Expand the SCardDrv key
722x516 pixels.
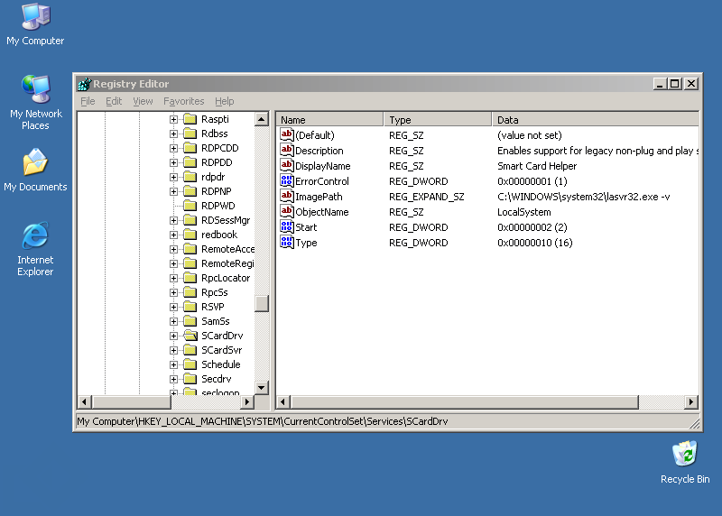173,336
